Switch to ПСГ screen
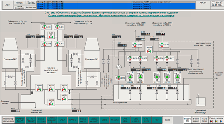 click(x=157, y=120)
